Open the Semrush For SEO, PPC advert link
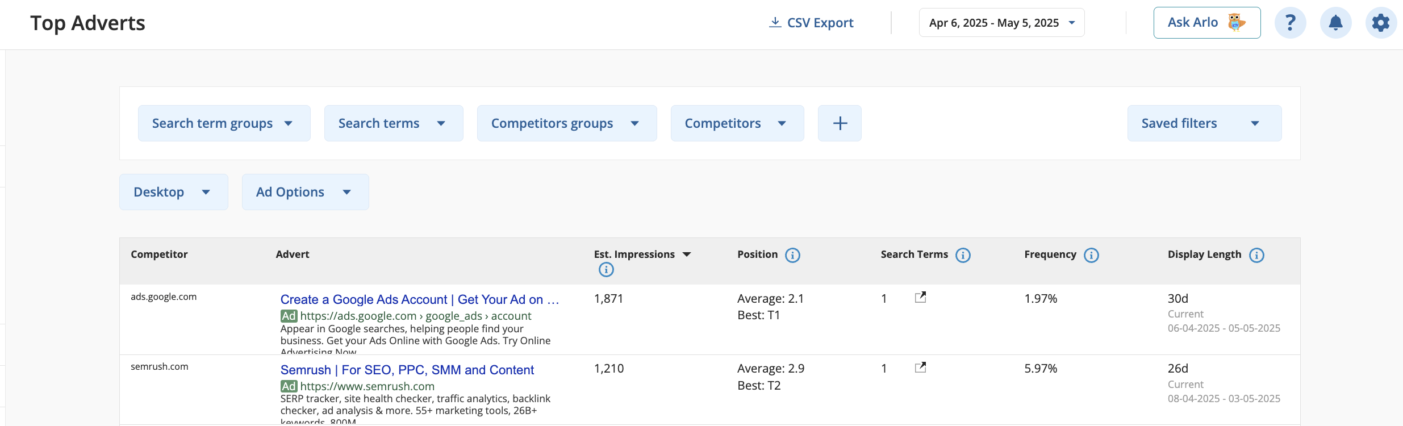1403x426 pixels. [x=407, y=370]
